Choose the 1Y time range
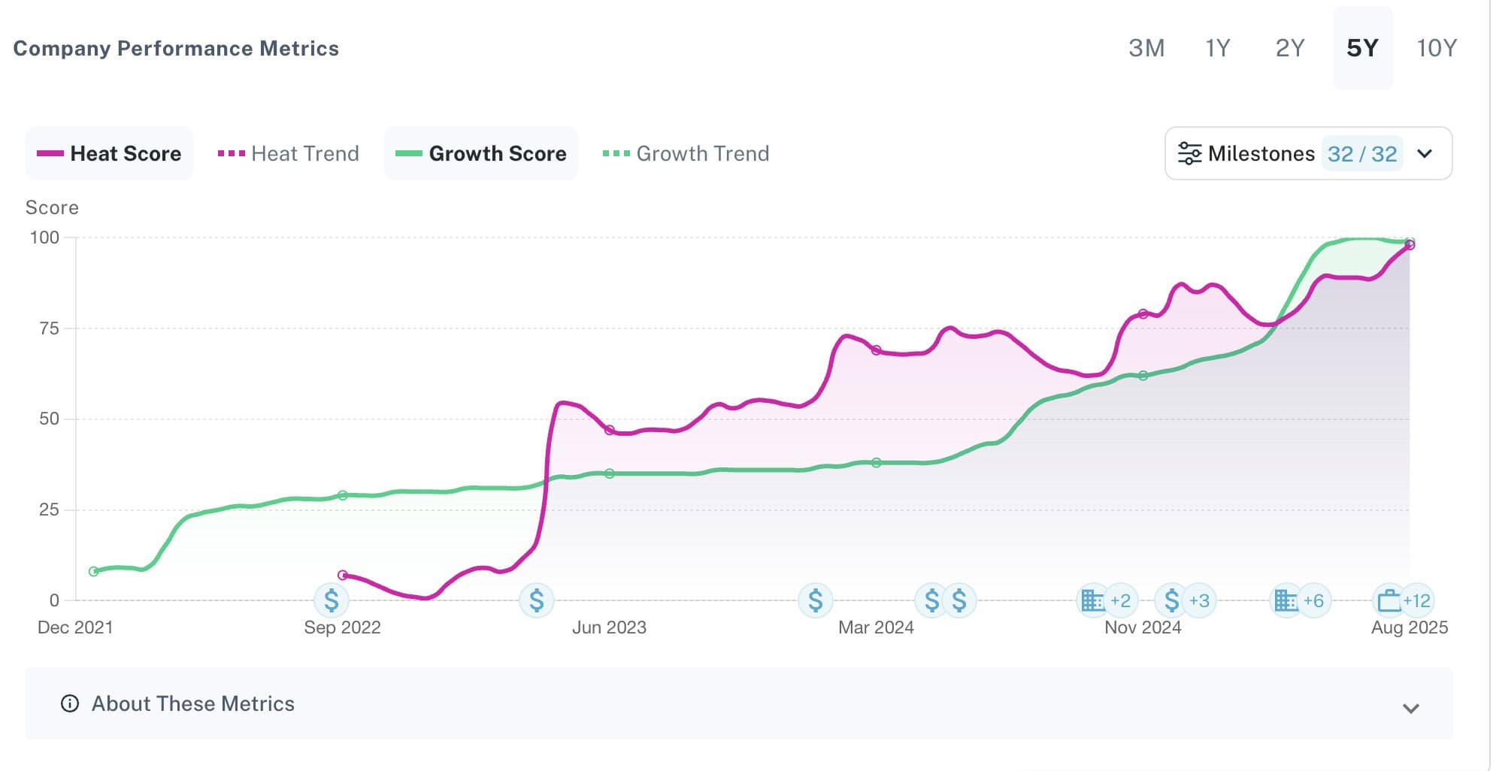Viewport: 1493px width, 771px height. point(1218,48)
